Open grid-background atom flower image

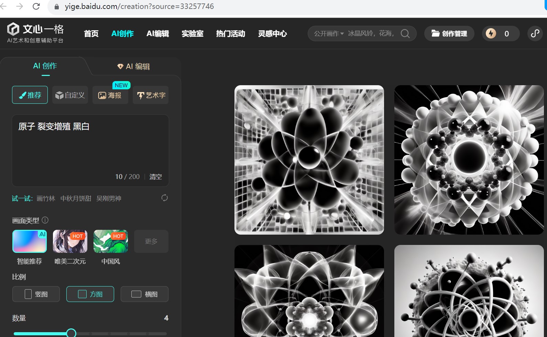click(309, 160)
